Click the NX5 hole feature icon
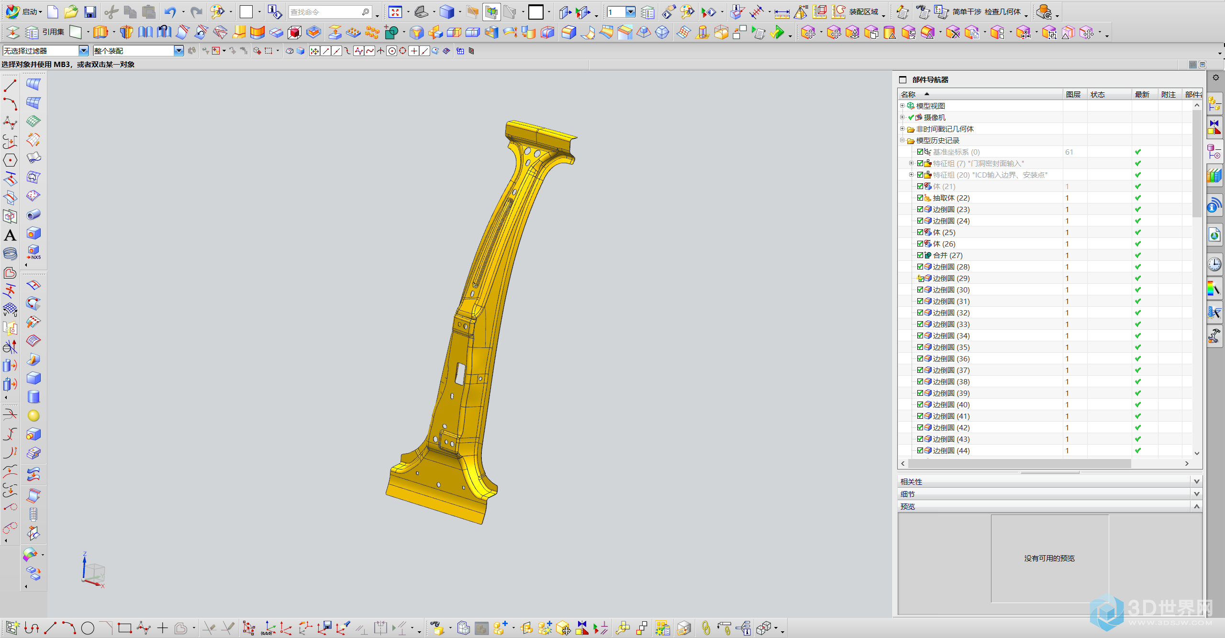Image resolution: width=1225 pixels, height=638 pixels. pos(33,252)
